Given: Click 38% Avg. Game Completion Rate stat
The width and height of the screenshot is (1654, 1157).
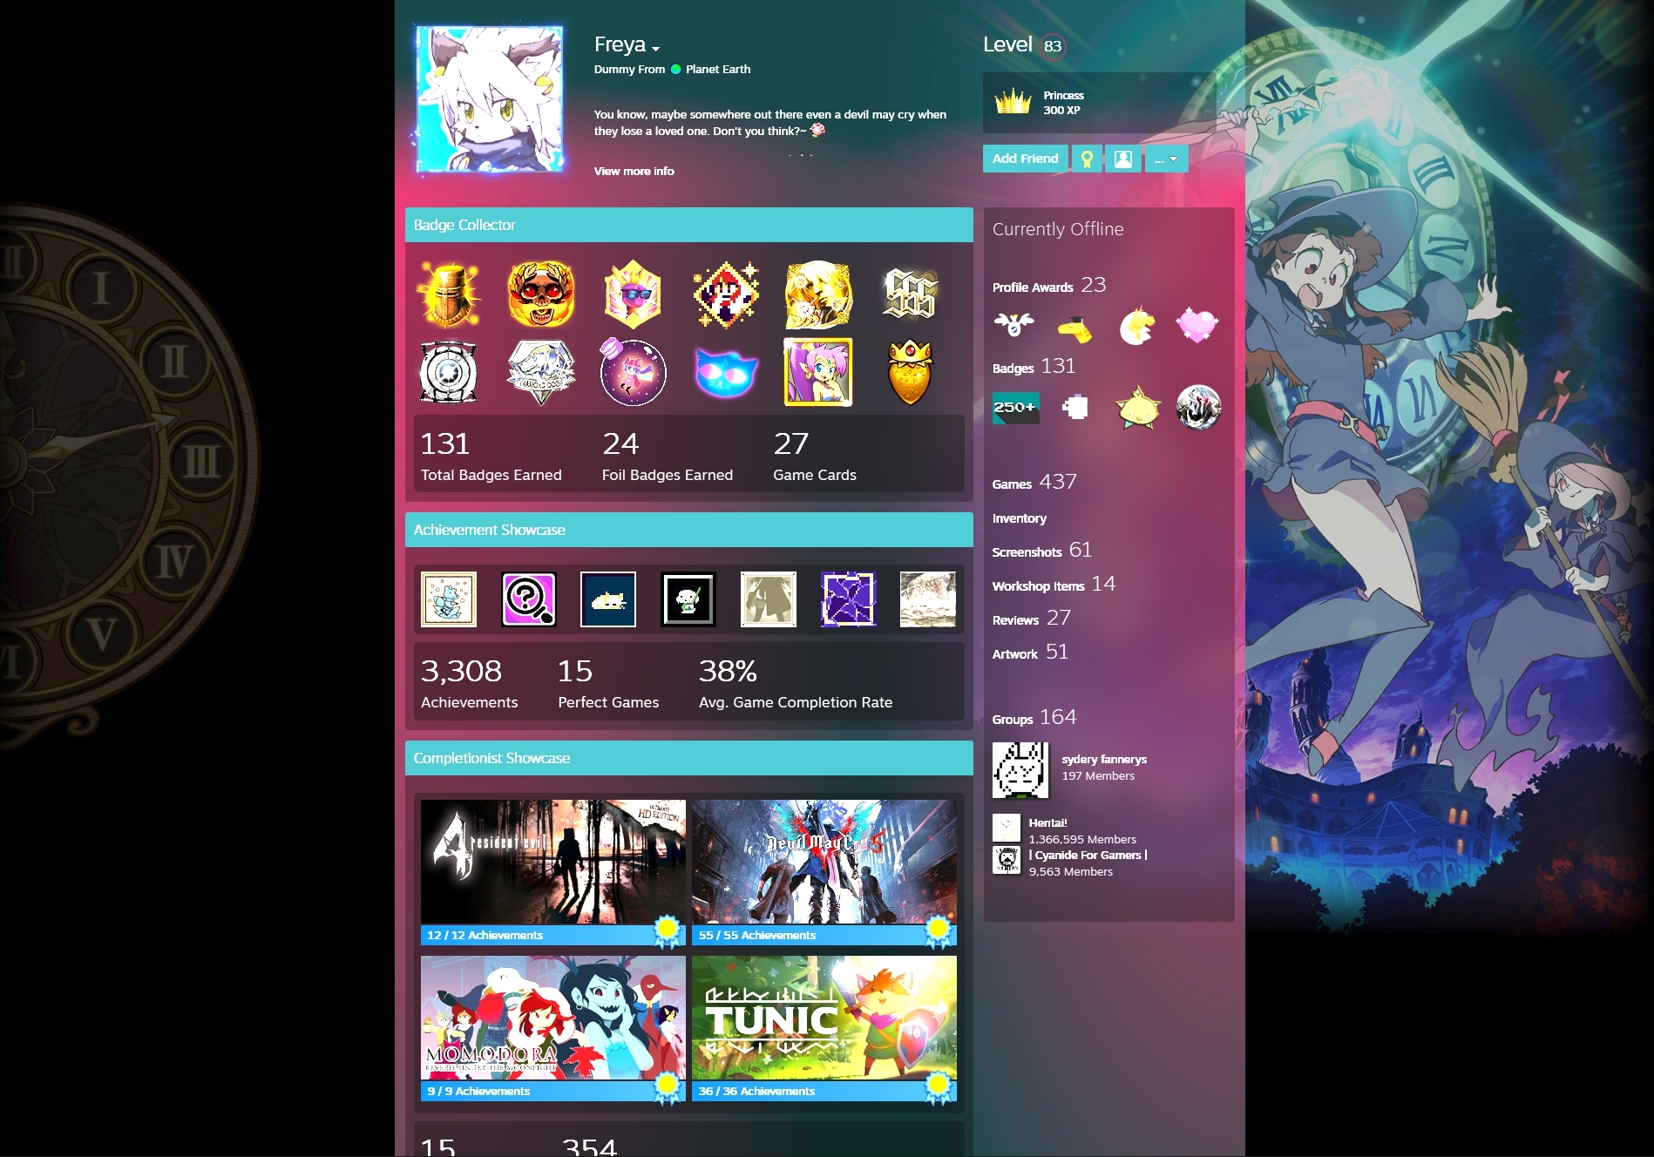Looking at the screenshot, I should pyautogui.click(x=796, y=683).
